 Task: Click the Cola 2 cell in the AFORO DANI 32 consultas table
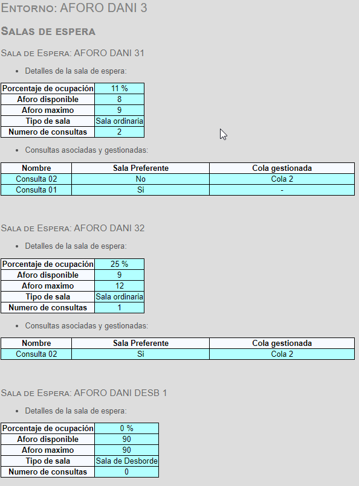tap(282, 354)
